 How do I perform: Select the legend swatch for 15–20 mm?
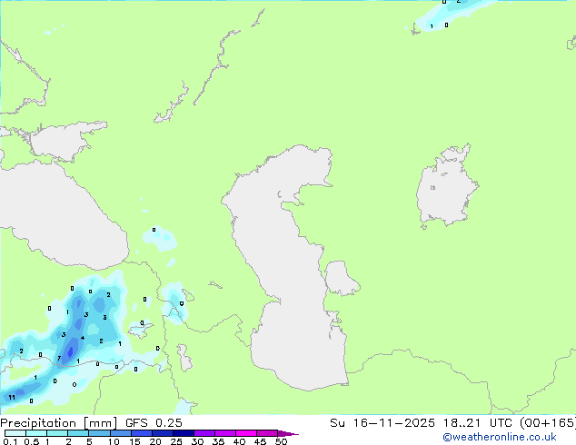142,433
